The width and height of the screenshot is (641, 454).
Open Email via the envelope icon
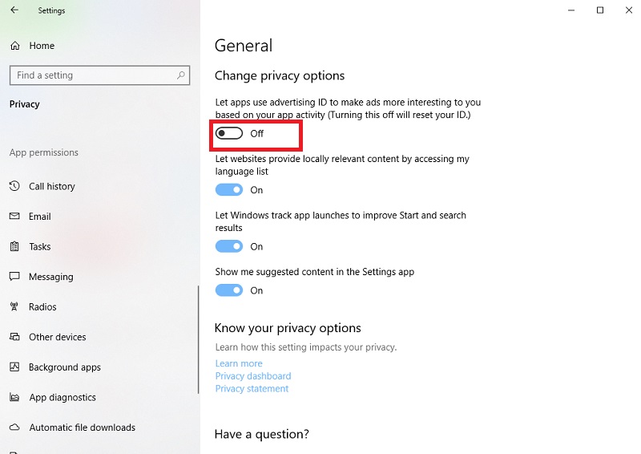[x=14, y=216]
